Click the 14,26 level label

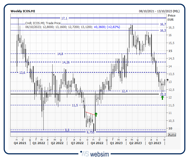click(x=66, y=63)
